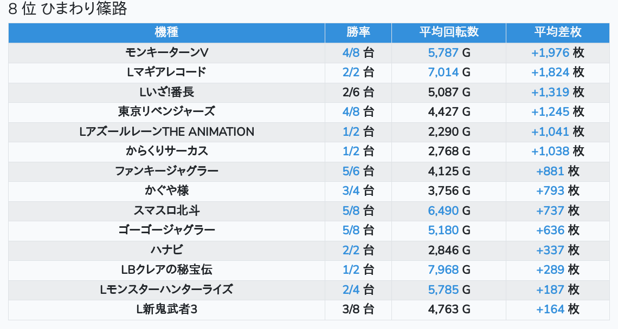Click the ハナビ machine name

pos(166,250)
